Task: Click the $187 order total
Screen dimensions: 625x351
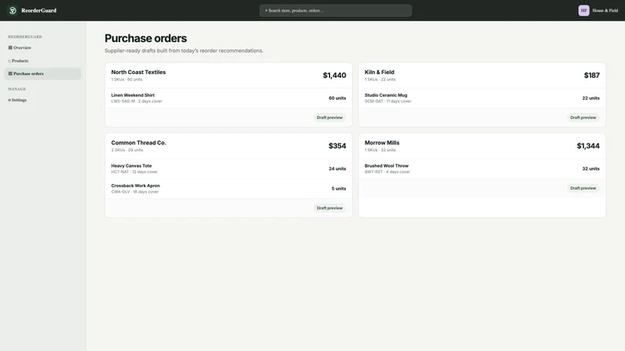Action: [591, 75]
